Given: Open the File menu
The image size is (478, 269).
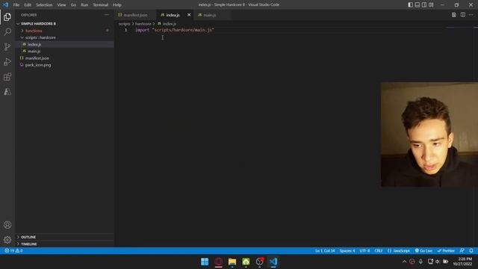Looking at the screenshot, I should (16, 5).
